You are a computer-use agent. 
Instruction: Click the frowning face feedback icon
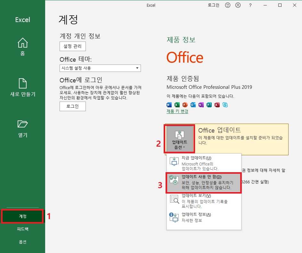pos(238,5)
